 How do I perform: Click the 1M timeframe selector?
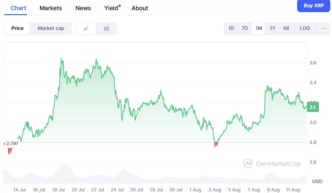(259, 28)
